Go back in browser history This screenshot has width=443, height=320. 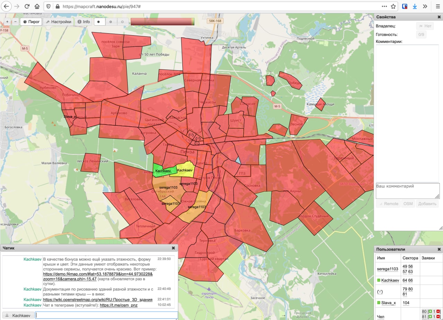tap(7, 6)
